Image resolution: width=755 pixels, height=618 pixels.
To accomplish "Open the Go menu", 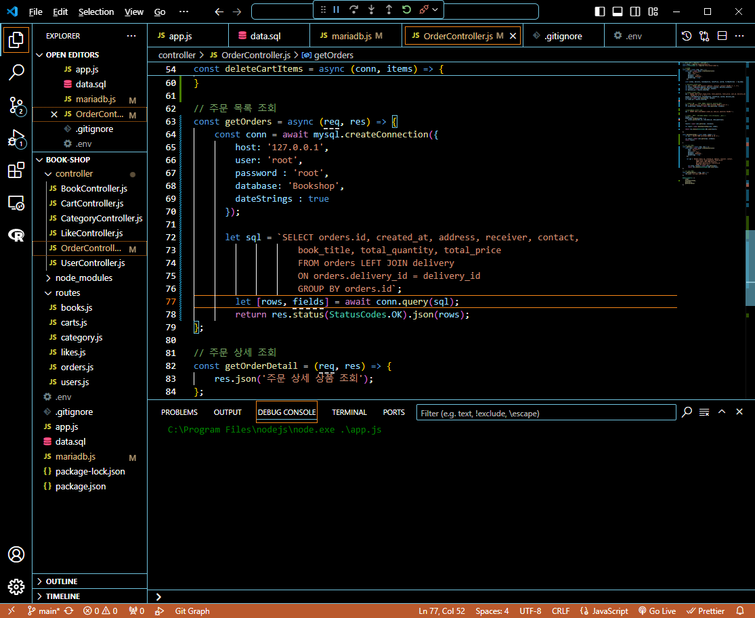I will (x=160, y=12).
